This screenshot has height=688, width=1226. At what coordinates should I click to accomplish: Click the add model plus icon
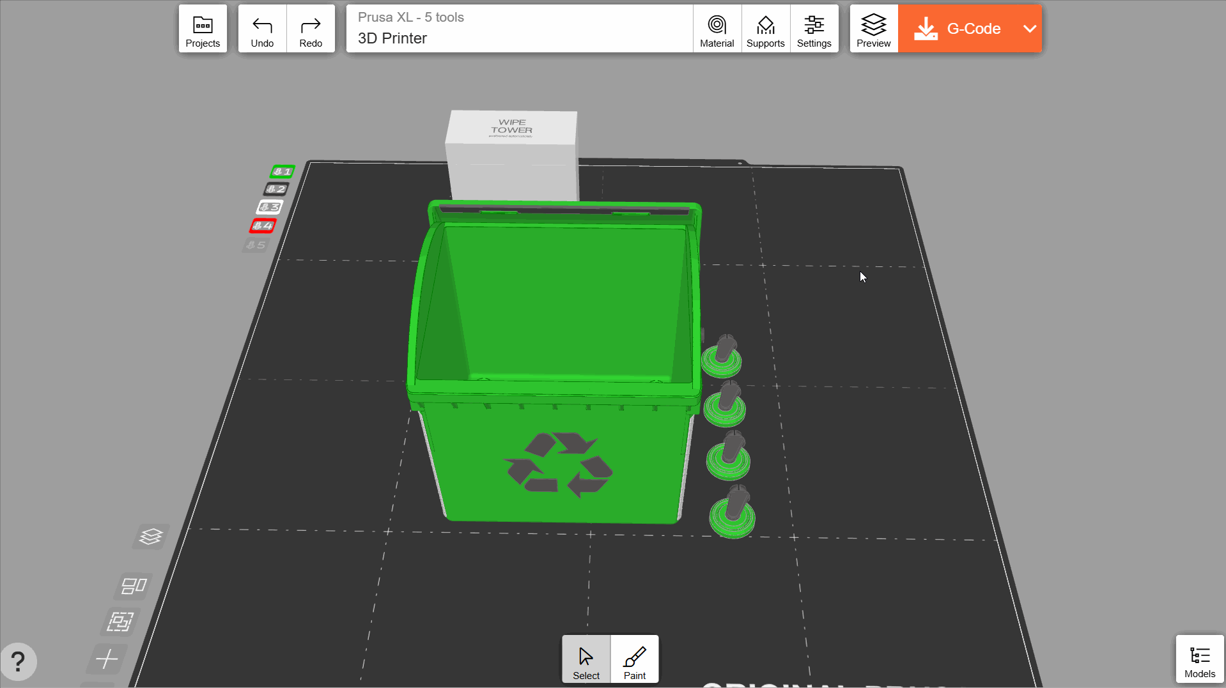tap(107, 659)
